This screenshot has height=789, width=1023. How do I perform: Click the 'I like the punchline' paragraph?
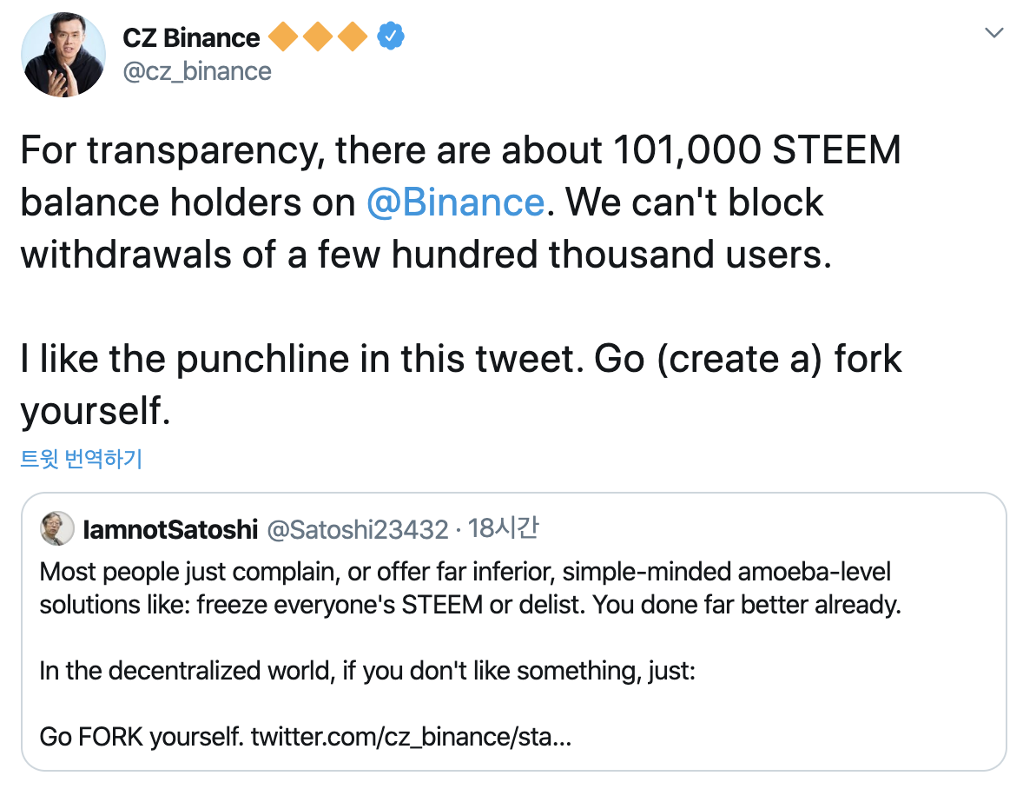[460, 382]
